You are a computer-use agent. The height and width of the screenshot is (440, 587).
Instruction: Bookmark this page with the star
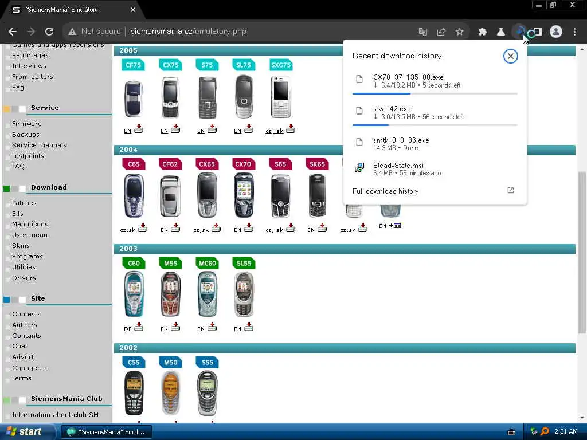(x=460, y=32)
